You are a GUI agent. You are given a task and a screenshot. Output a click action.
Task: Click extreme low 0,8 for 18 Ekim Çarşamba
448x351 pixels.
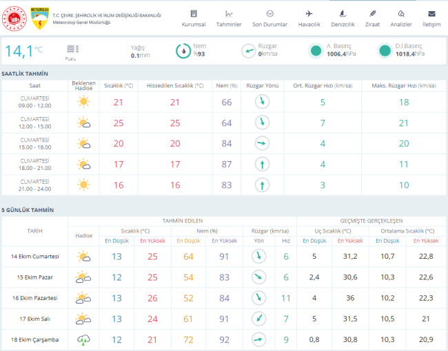pyautogui.click(x=314, y=339)
